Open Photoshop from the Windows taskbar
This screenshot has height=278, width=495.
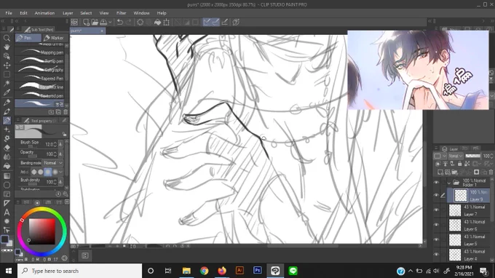[257, 271]
